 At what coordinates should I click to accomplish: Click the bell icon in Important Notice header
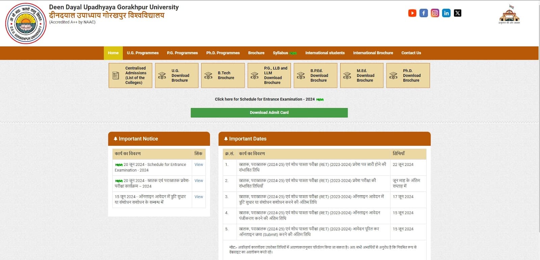pyautogui.click(x=115, y=139)
